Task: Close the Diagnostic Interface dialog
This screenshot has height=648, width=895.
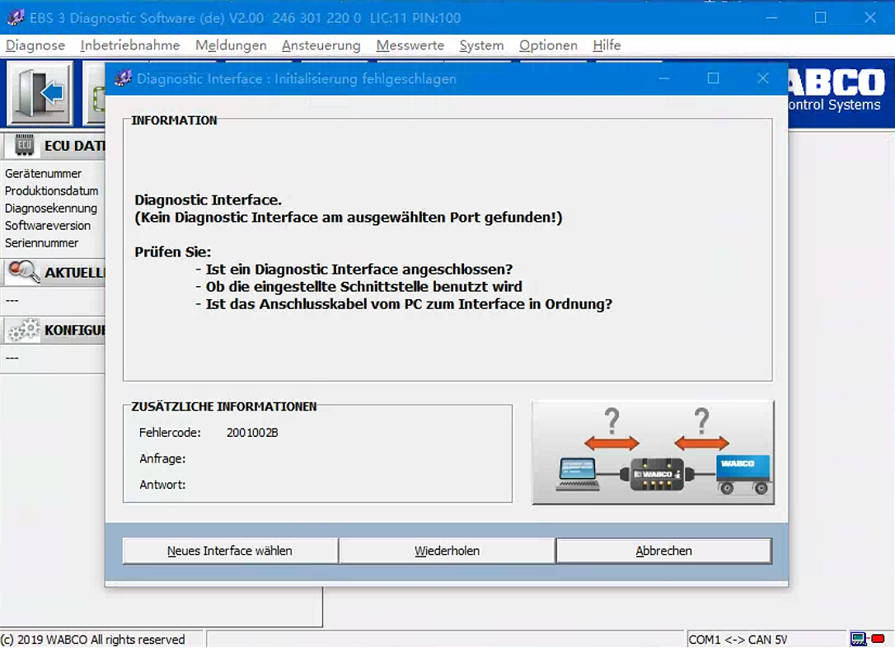Action: (762, 78)
